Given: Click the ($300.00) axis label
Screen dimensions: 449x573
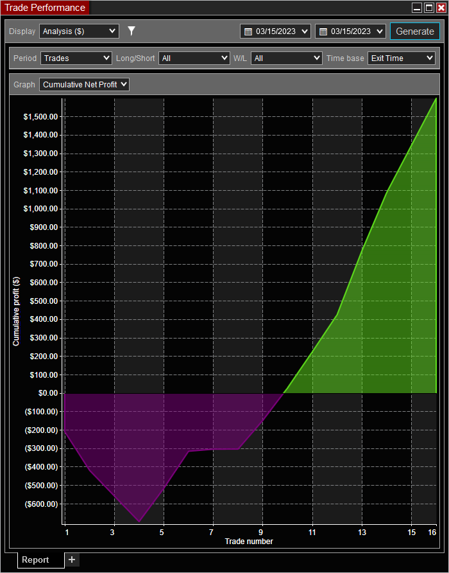Looking at the screenshot, I should tap(41, 448).
